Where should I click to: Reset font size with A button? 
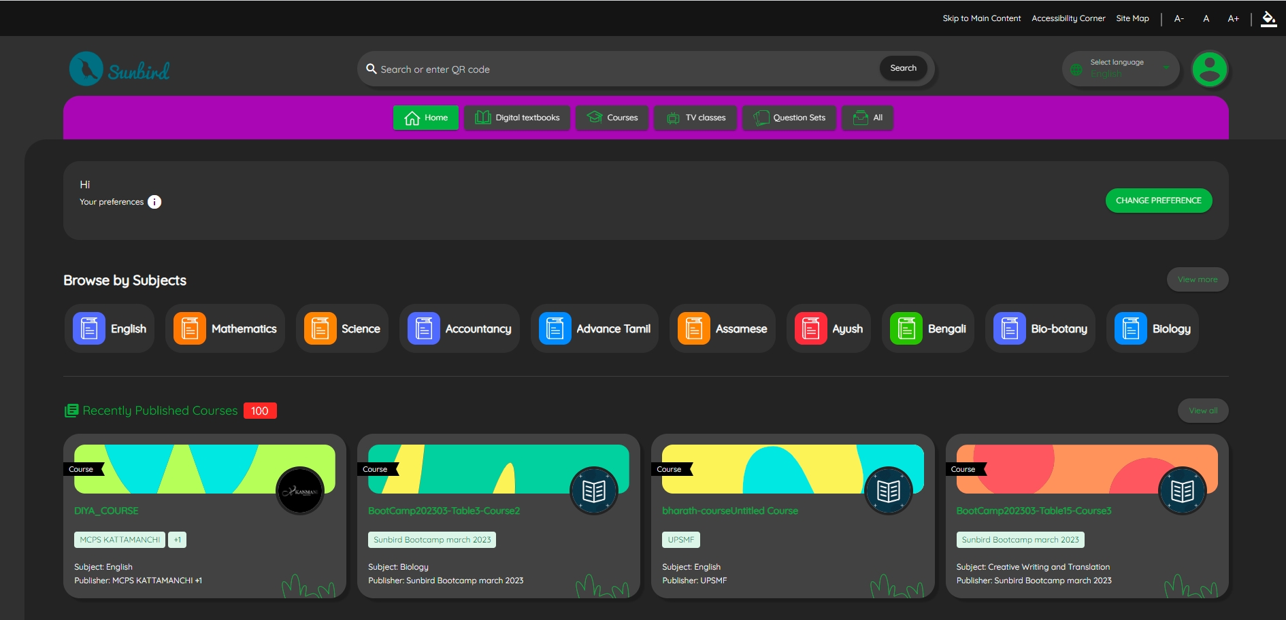[x=1206, y=18]
